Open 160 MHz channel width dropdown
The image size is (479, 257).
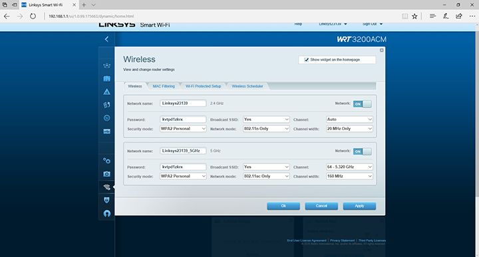(x=349, y=176)
